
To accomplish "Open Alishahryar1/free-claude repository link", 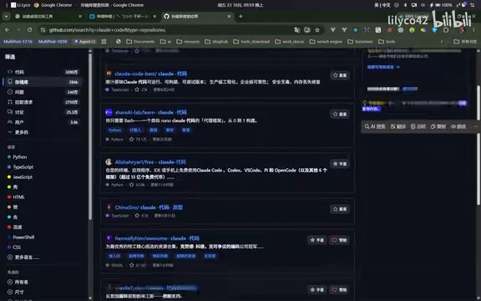I will tap(150, 162).
